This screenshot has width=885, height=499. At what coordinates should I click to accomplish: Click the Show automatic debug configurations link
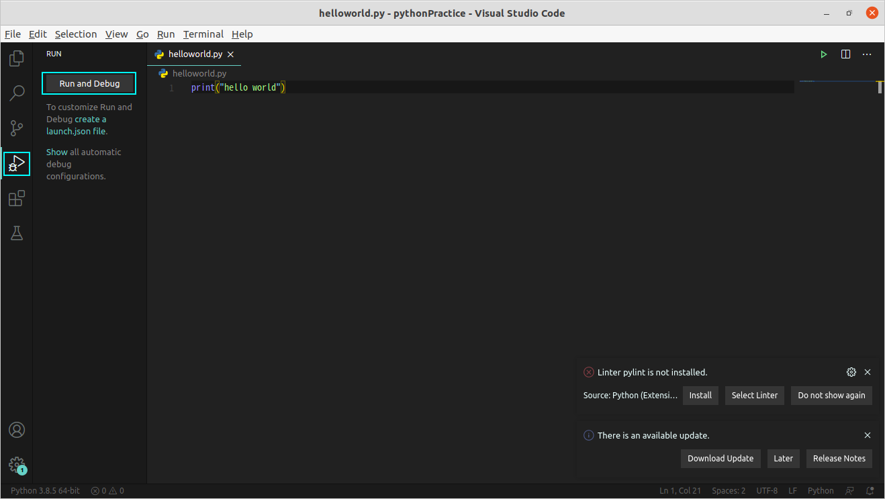point(57,152)
